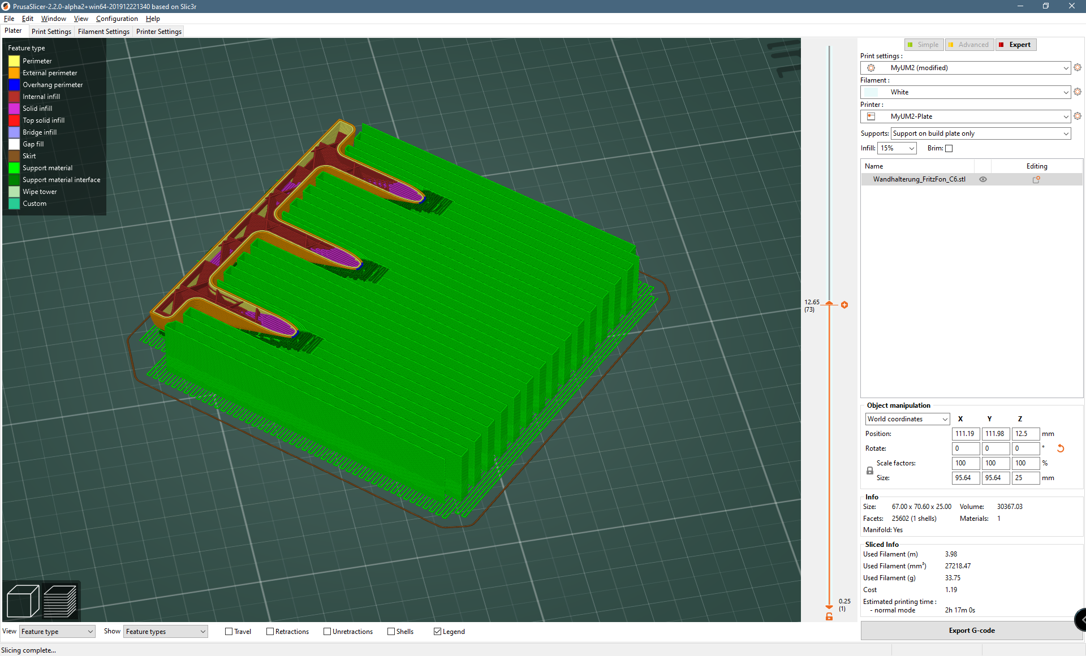Check the Travel display option
Screen dimensions: 1086x656
(x=228, y=631)
